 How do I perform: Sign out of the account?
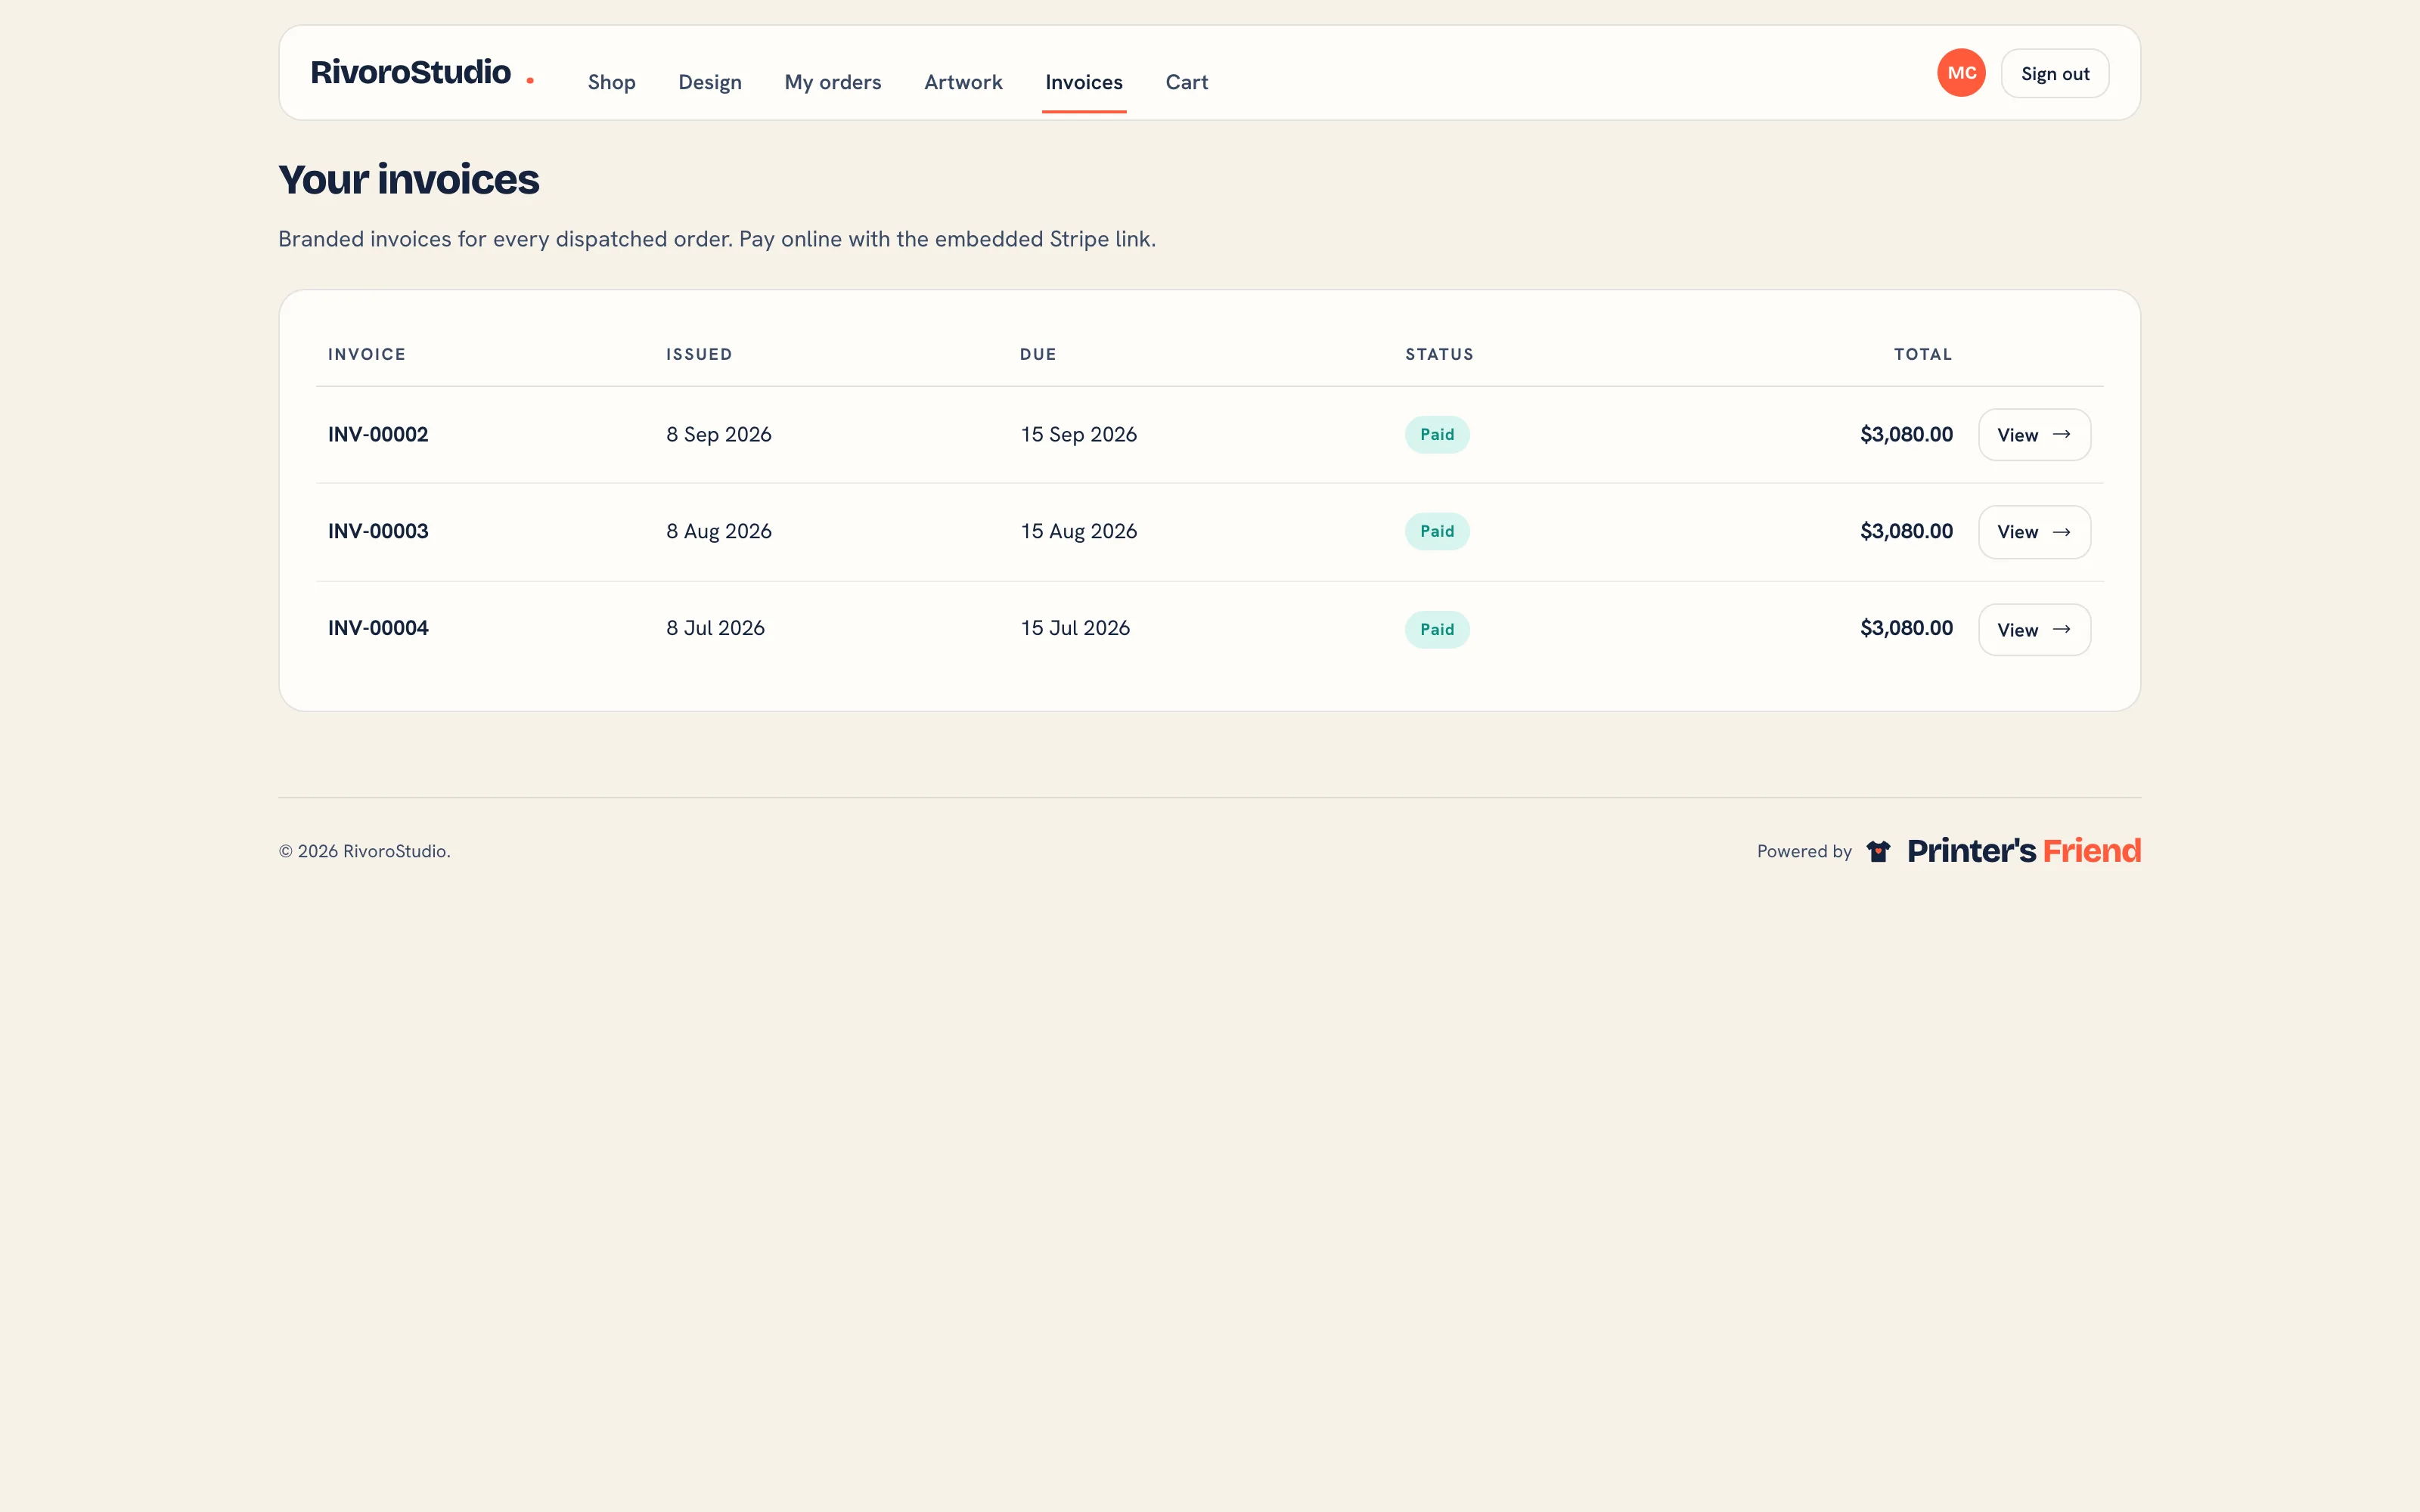coord(2055,73)
